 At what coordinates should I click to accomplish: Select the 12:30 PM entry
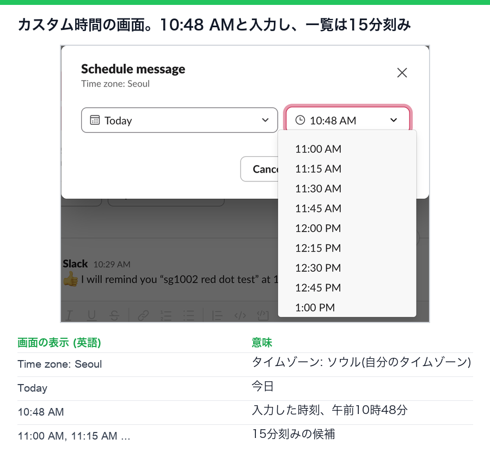click(x=347, y=268)
